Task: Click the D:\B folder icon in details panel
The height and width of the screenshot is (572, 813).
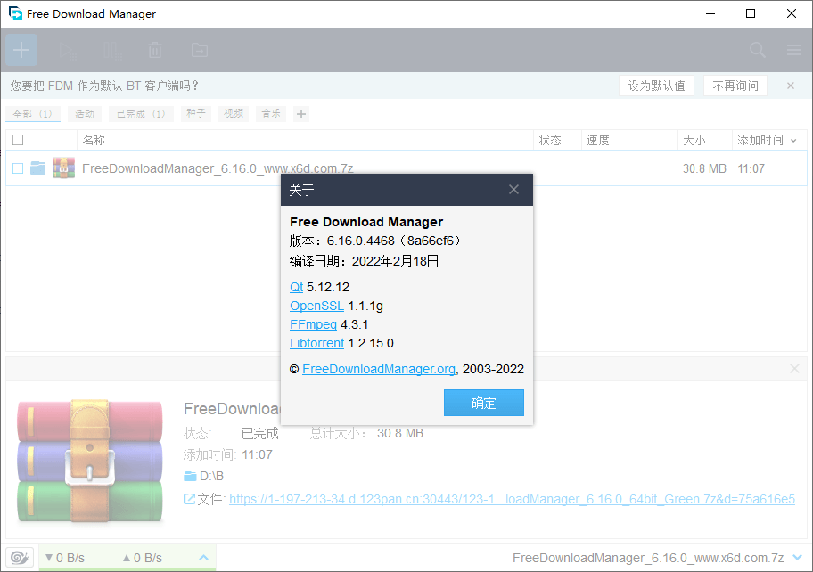Action: pos(191,476)
